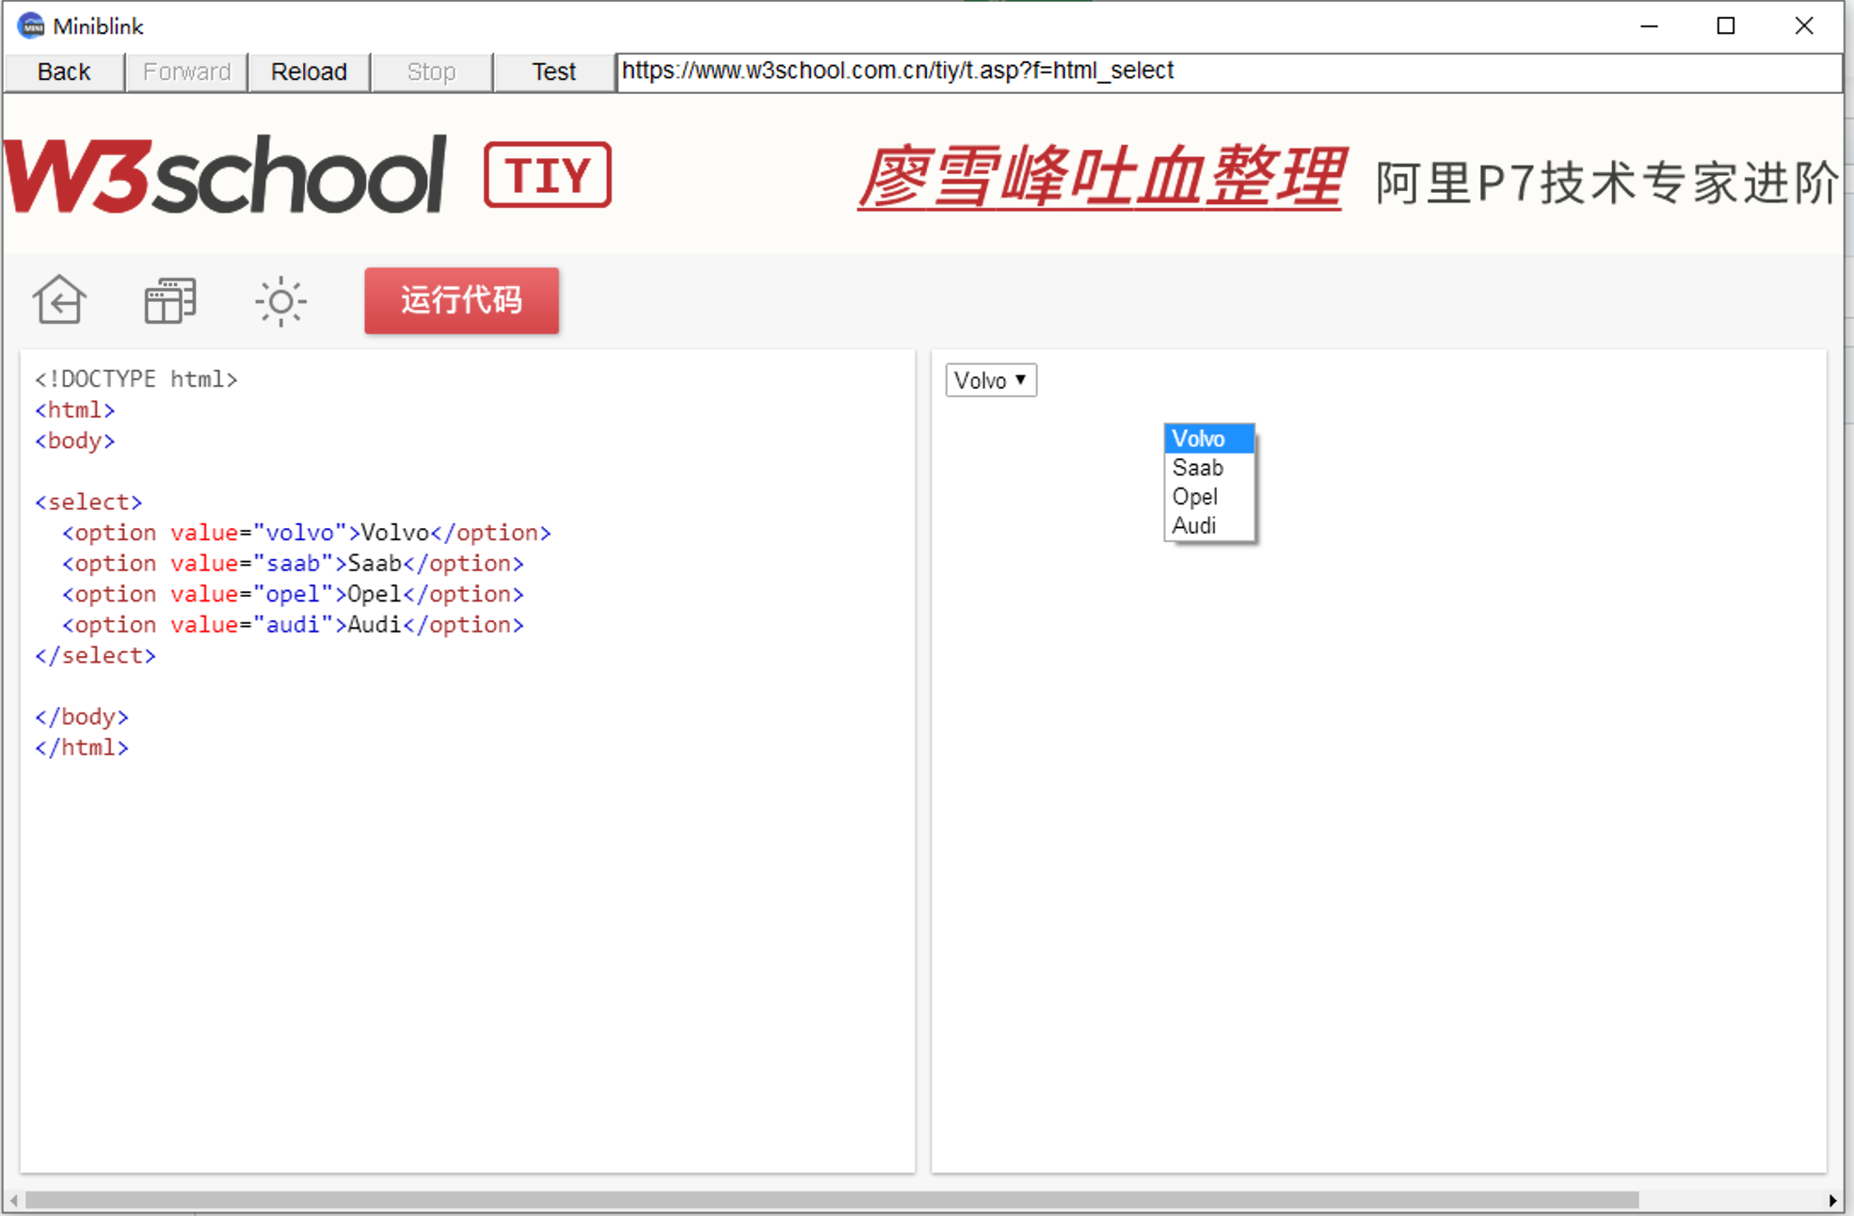Click the Miniblink icon in the title bar
1854x1216 pixels.
pos(29,24)
